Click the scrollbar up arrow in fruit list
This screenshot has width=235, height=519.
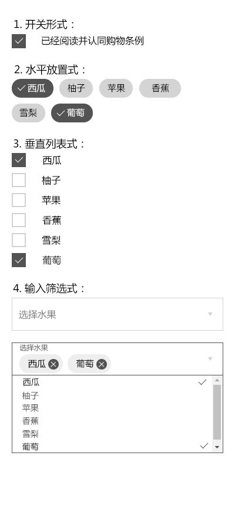(217, 380)
